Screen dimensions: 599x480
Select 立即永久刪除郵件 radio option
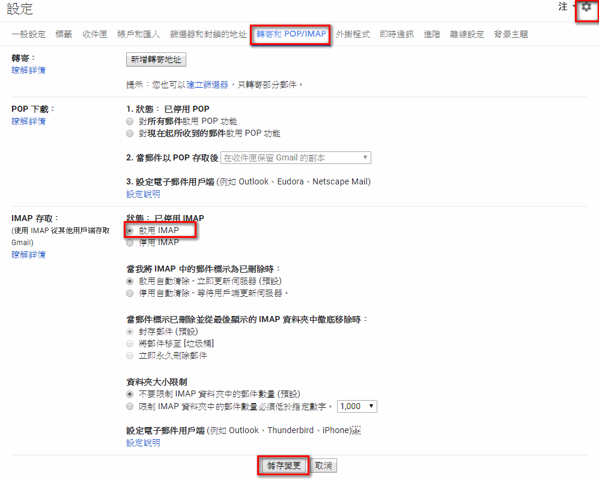pyautogui.click(x=130, y=356)
